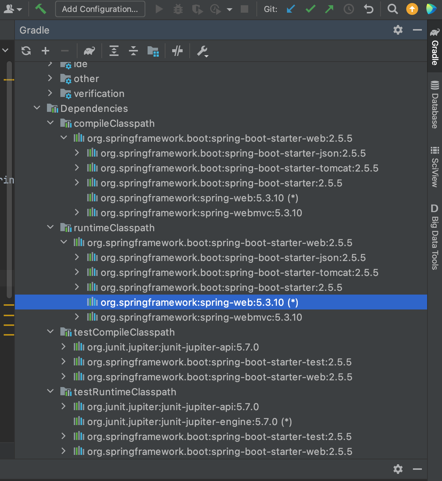
Task: Hide the bottom panel with minus icon
Action: coord(417,469)
